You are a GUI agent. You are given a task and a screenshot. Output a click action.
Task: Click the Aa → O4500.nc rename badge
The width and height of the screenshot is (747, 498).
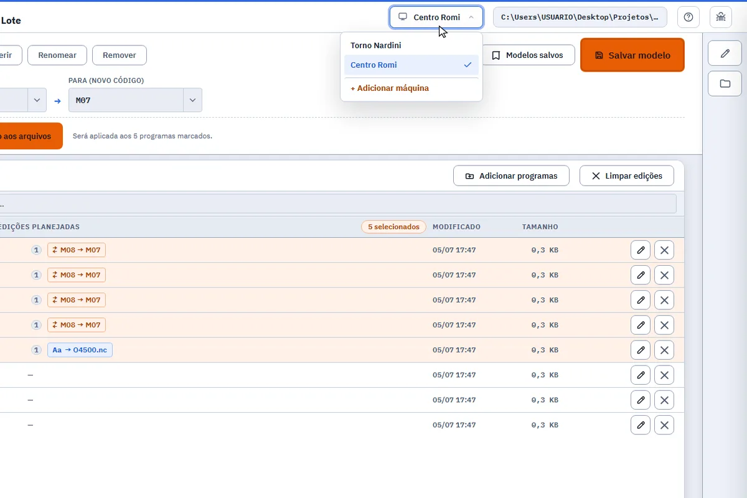point(80,350)
